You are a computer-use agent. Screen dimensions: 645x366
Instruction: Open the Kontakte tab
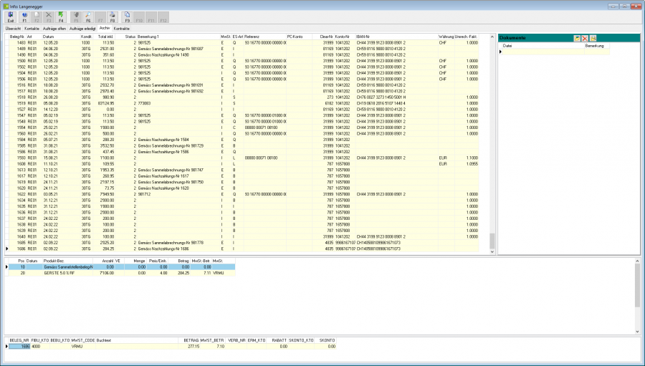[x=32, y=29]
